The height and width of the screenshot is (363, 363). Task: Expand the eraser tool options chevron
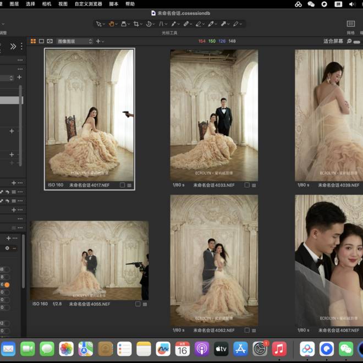204,24
